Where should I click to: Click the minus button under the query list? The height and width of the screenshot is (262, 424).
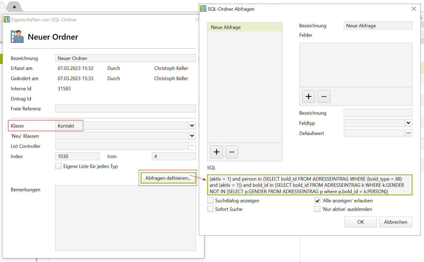coord(232,152)
